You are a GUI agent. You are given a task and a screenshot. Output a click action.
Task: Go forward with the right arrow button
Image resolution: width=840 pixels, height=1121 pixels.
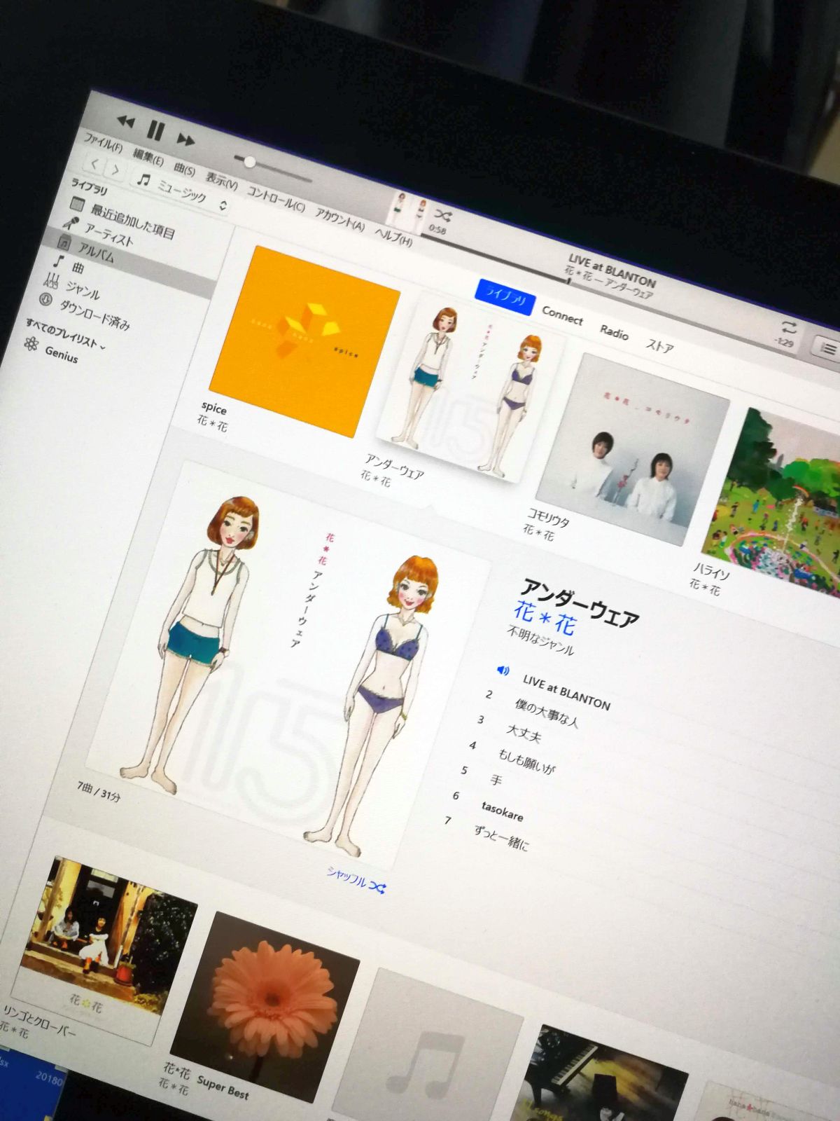coord(115,171)
